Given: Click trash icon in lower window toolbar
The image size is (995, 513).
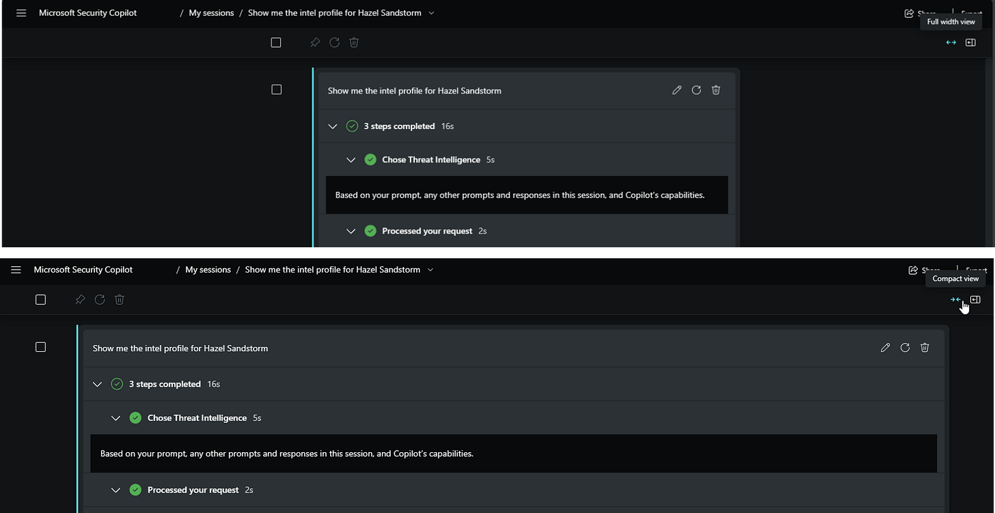Looking at the screenshot, I should (x=120, y=299).
